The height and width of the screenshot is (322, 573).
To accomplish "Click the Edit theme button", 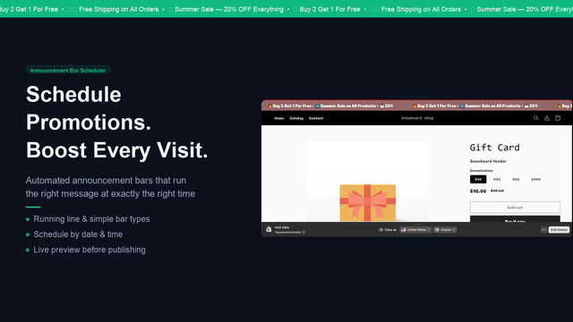I will click(559, 230).
